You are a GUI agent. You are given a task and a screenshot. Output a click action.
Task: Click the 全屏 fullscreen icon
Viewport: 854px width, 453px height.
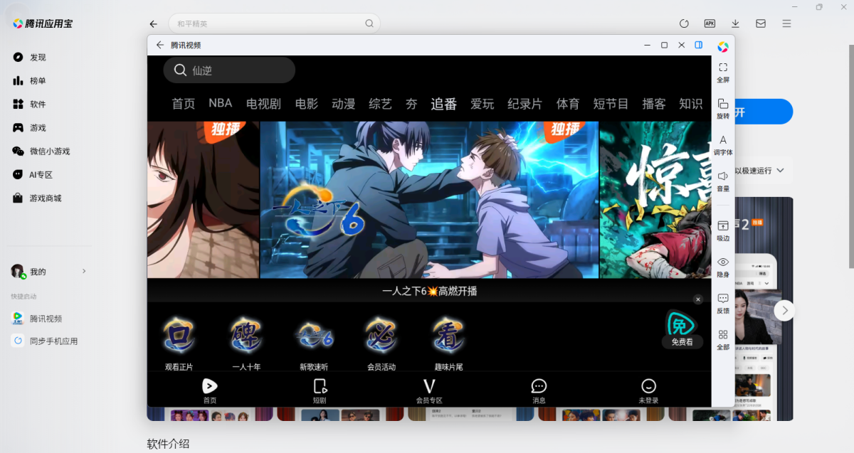[x=723, y=68]
